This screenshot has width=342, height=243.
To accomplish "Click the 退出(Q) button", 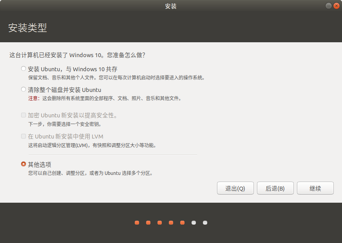I will (x=235, y=188).
